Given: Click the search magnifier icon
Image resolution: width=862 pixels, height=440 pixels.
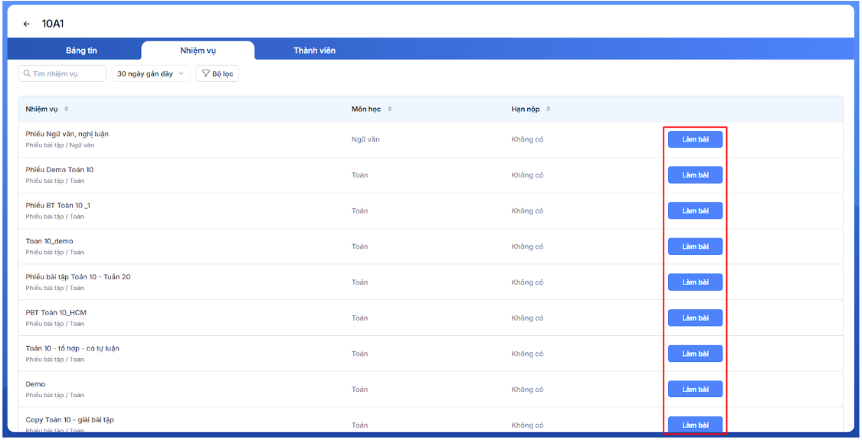Looking at the screenshot, I should [27, 74].
